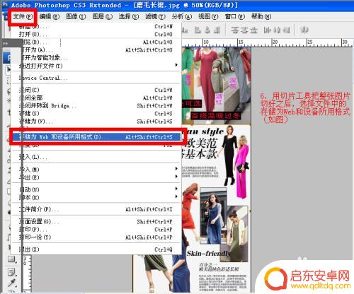Click the Distribute right edges icon

pyautogui.click(x=286, y=30)
